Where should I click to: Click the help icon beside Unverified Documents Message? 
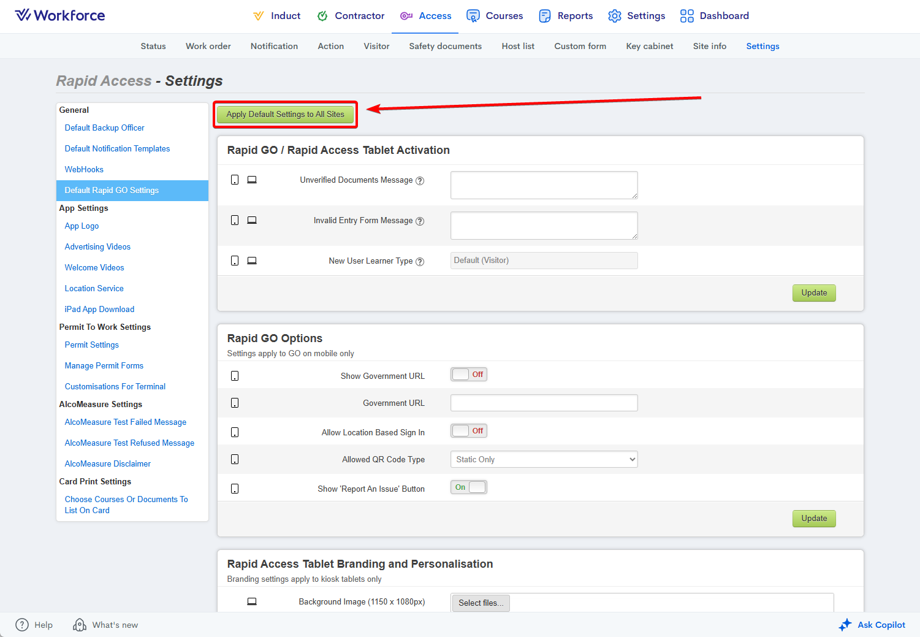(420, 181)
